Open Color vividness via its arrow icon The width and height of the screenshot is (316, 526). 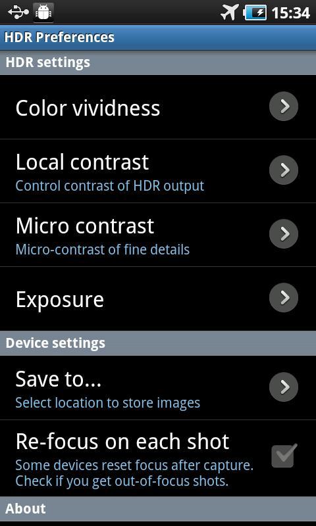tap(284, 107)
